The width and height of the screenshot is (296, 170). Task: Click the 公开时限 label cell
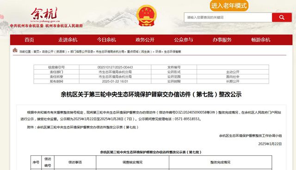[174, 81]
